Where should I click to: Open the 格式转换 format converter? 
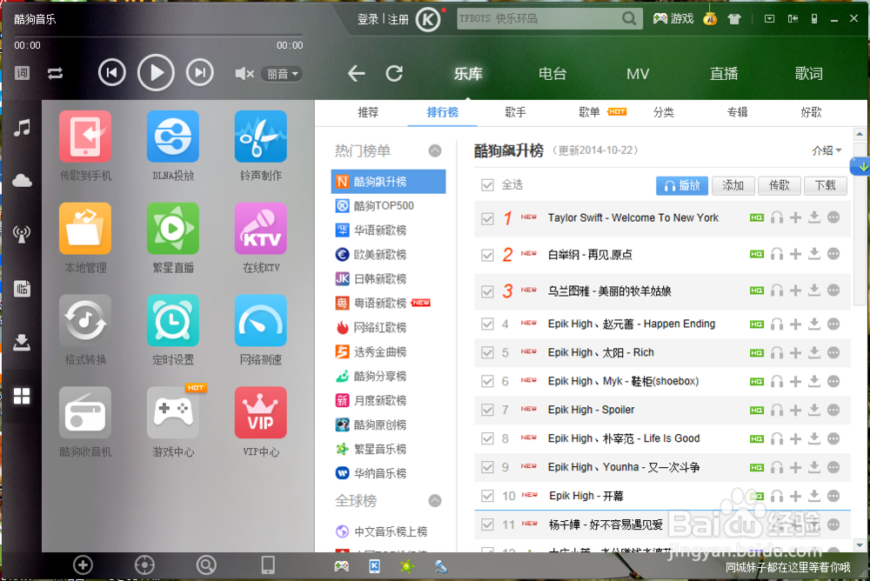pyautogui.click(x=85, y=321)
